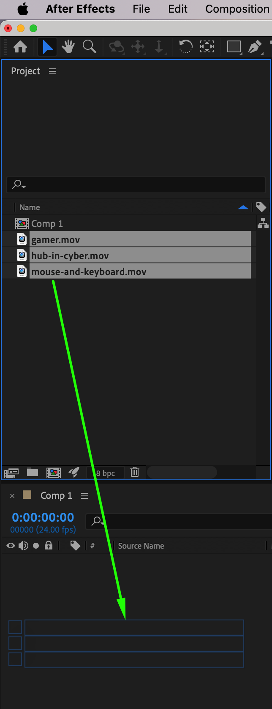272x709 pixels.
Task: Open the Comp 1 timeline panel menu
Action: 84,496
